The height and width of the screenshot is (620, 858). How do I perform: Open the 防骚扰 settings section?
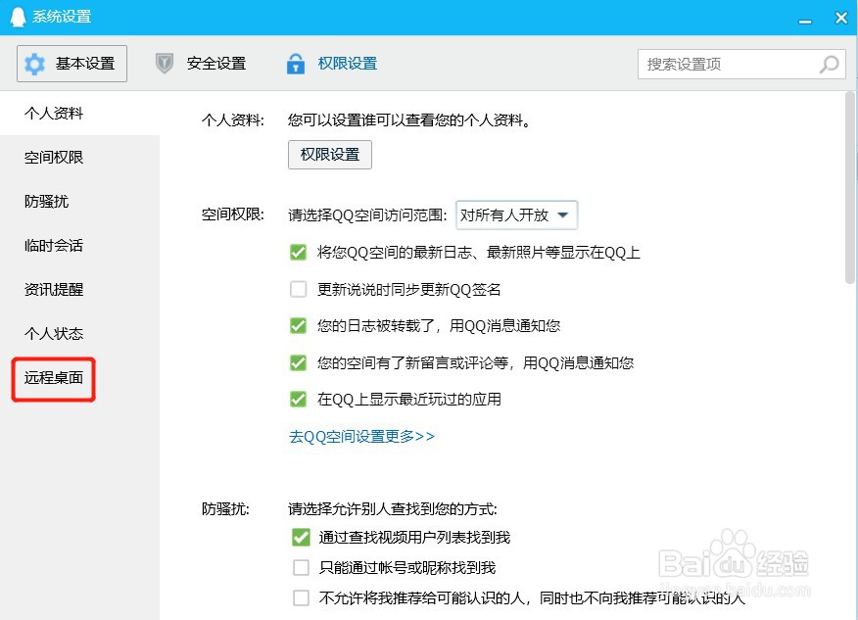pyautogui.click(x=44, y=202)
